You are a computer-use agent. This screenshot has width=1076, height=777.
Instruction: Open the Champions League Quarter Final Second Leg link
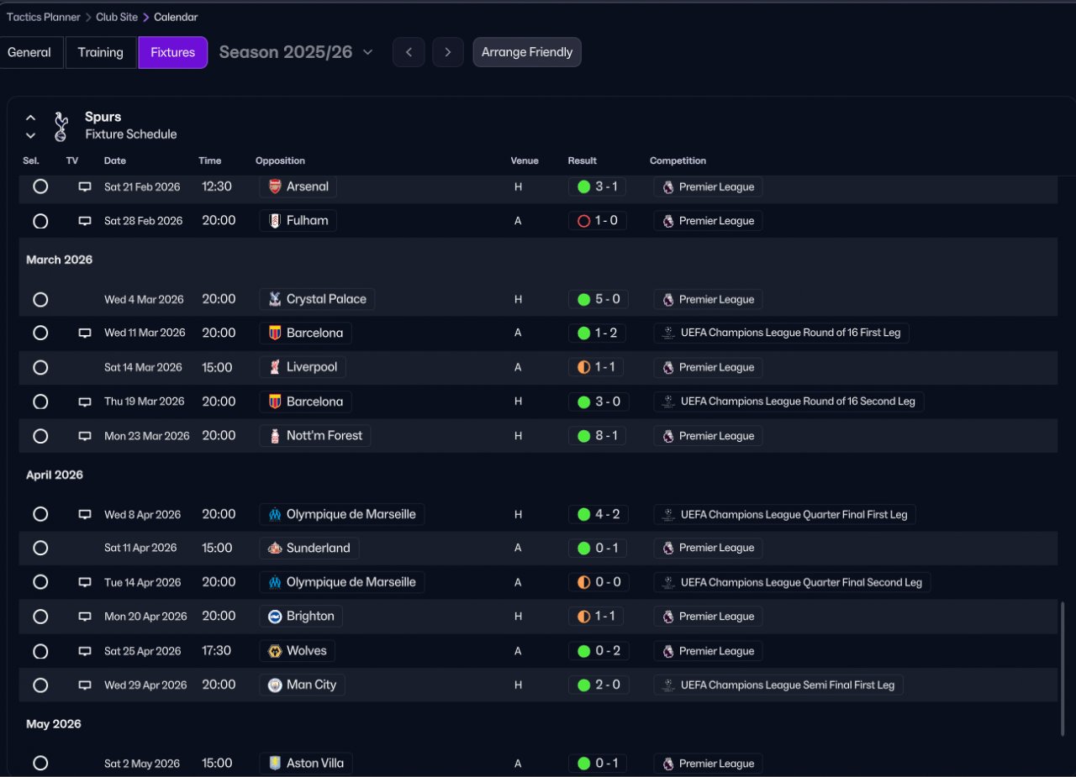(793, 582)
